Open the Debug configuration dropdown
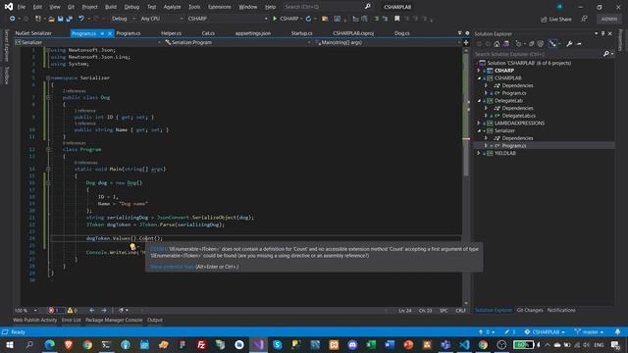Image resolution: width=628 pixels, height=353 pixels. point(123,19)
